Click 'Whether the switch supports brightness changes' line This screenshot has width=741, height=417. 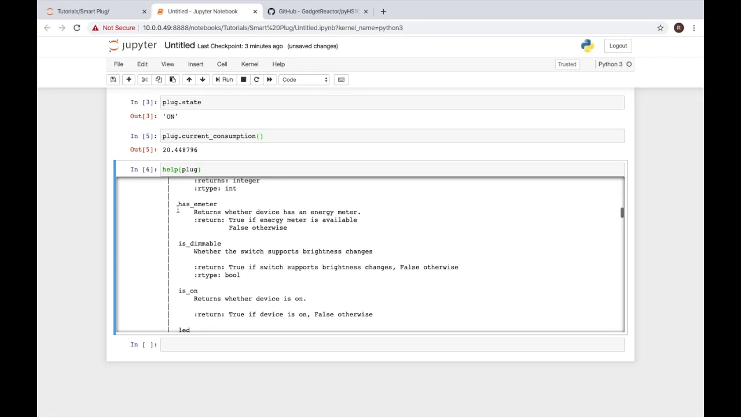[283, 251]
